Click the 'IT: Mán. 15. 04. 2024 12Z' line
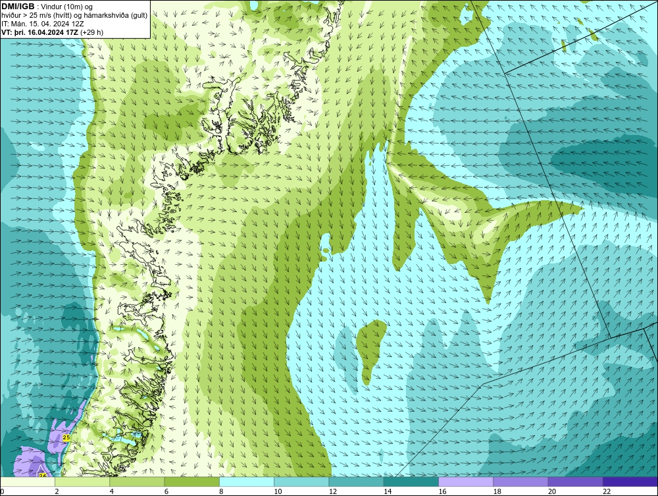Screen dimensions: 658x496 43,24
